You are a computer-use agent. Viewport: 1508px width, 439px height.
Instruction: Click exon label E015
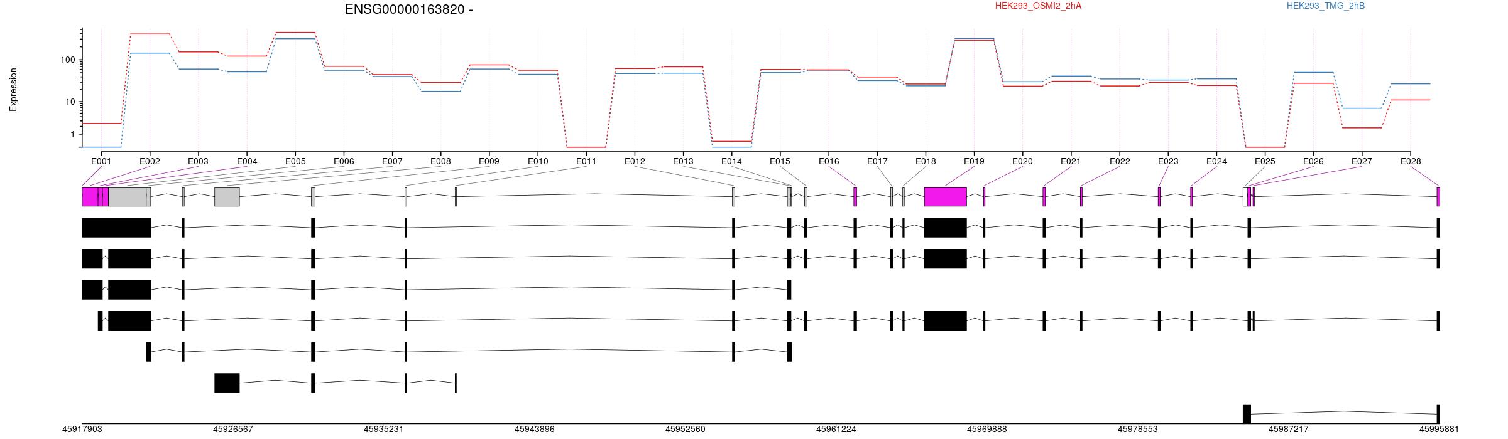coord(780,161)
